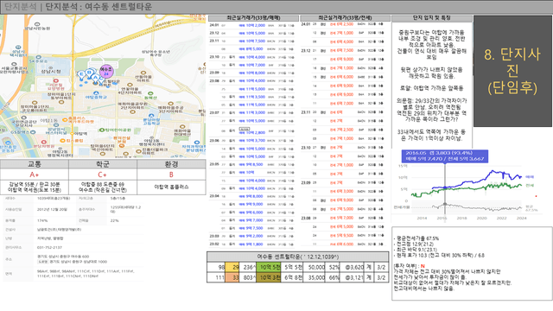This screenshot has height=311, width=553.
Task: Click the green 탑어린이공원 park icon
Action: pyautogui.click(x=102, y=130)
